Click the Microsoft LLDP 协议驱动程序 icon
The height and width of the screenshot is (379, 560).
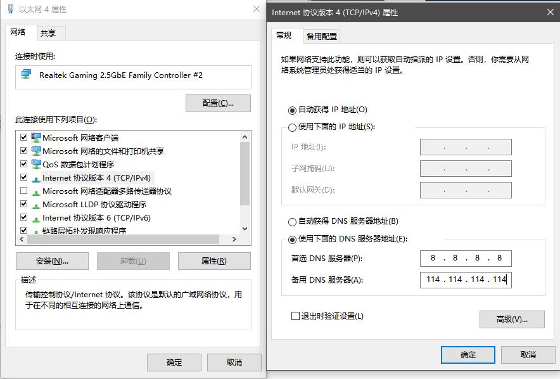(36, 204)
